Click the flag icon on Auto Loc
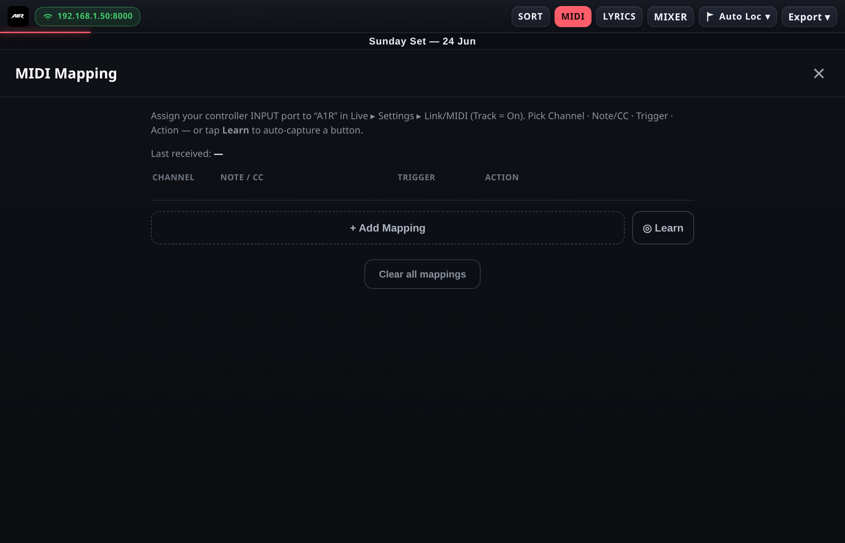The width and height of the screenshot is (845, 543). point(710,16)
